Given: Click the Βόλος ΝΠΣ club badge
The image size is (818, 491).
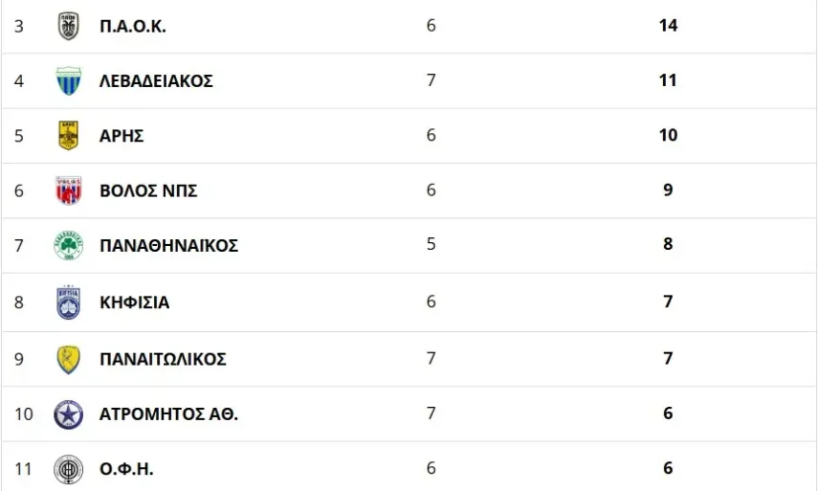Looking at the screenshot, I should [69, 190].
